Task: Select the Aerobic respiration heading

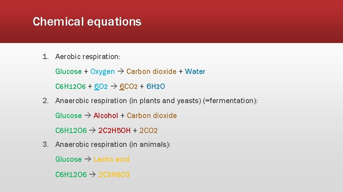Action: (x=88, y=57)
